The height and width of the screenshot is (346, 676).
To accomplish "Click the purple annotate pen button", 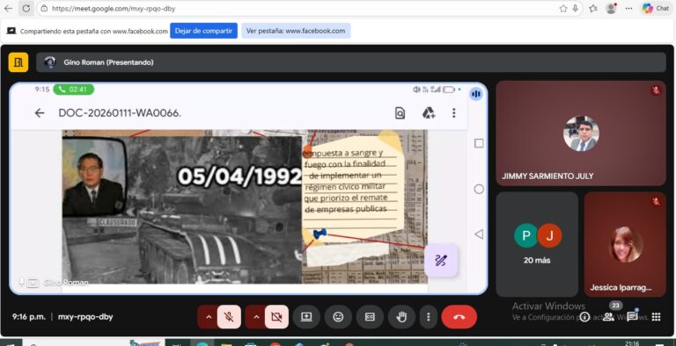I will tap(441, 260).
